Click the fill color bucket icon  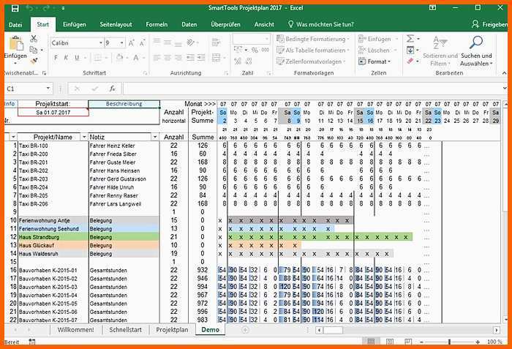(x=120, y=58)
